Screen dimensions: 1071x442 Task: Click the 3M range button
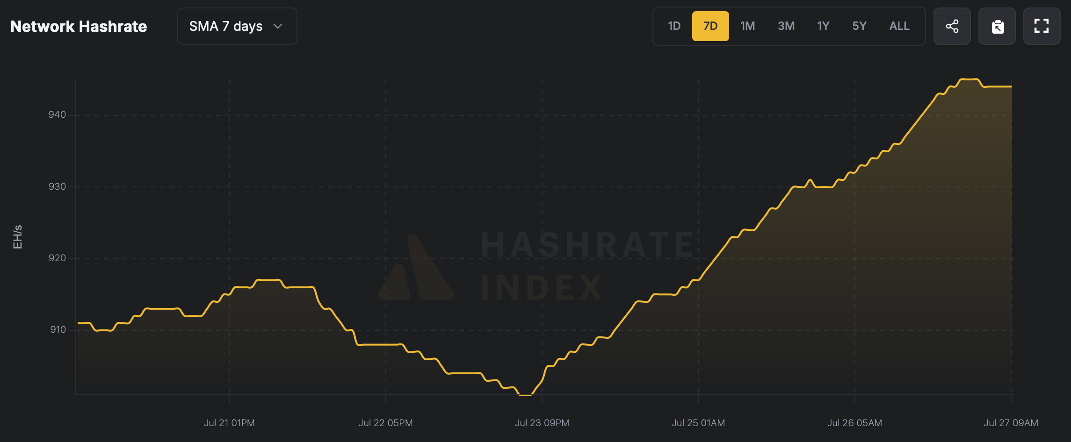pos(786,26)
